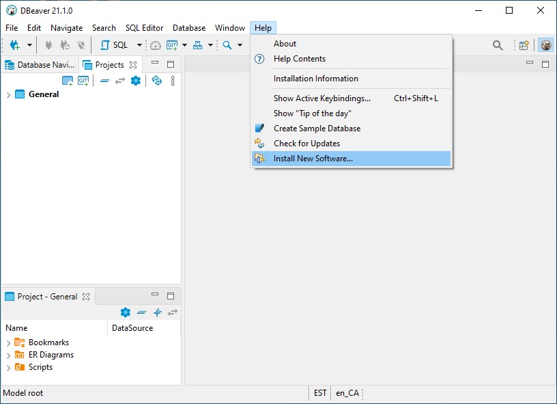Open the dropdown arrow beside Search icon
This screenshot has width=557, height=404.
tap(240, 45)
